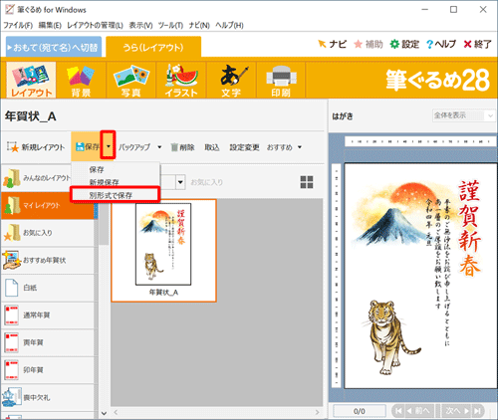Click the thumbnail area scroll left arrow

[x=116, y=412]
